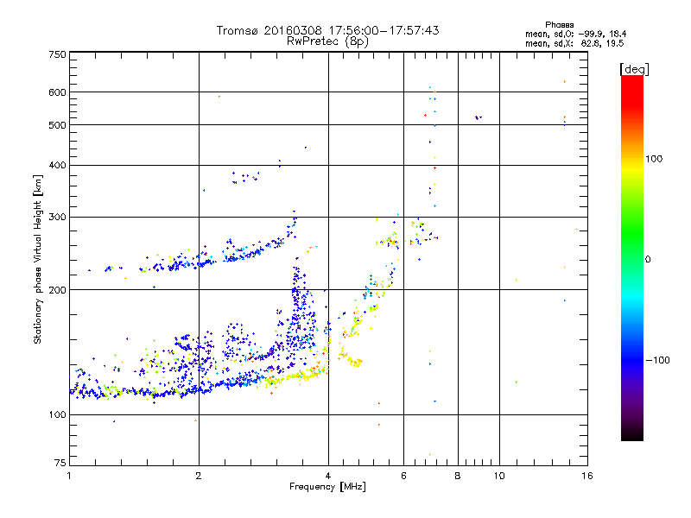Click the y-axis tick label "750"
The width and height of the screenshot is (691, 518).
pyautogui.click(x=57, y=54)
